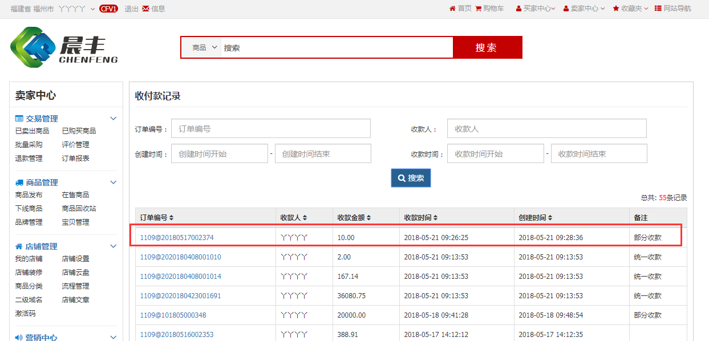
Task: Open order 1109@20180517002374 link
Action: click(177, 237)
